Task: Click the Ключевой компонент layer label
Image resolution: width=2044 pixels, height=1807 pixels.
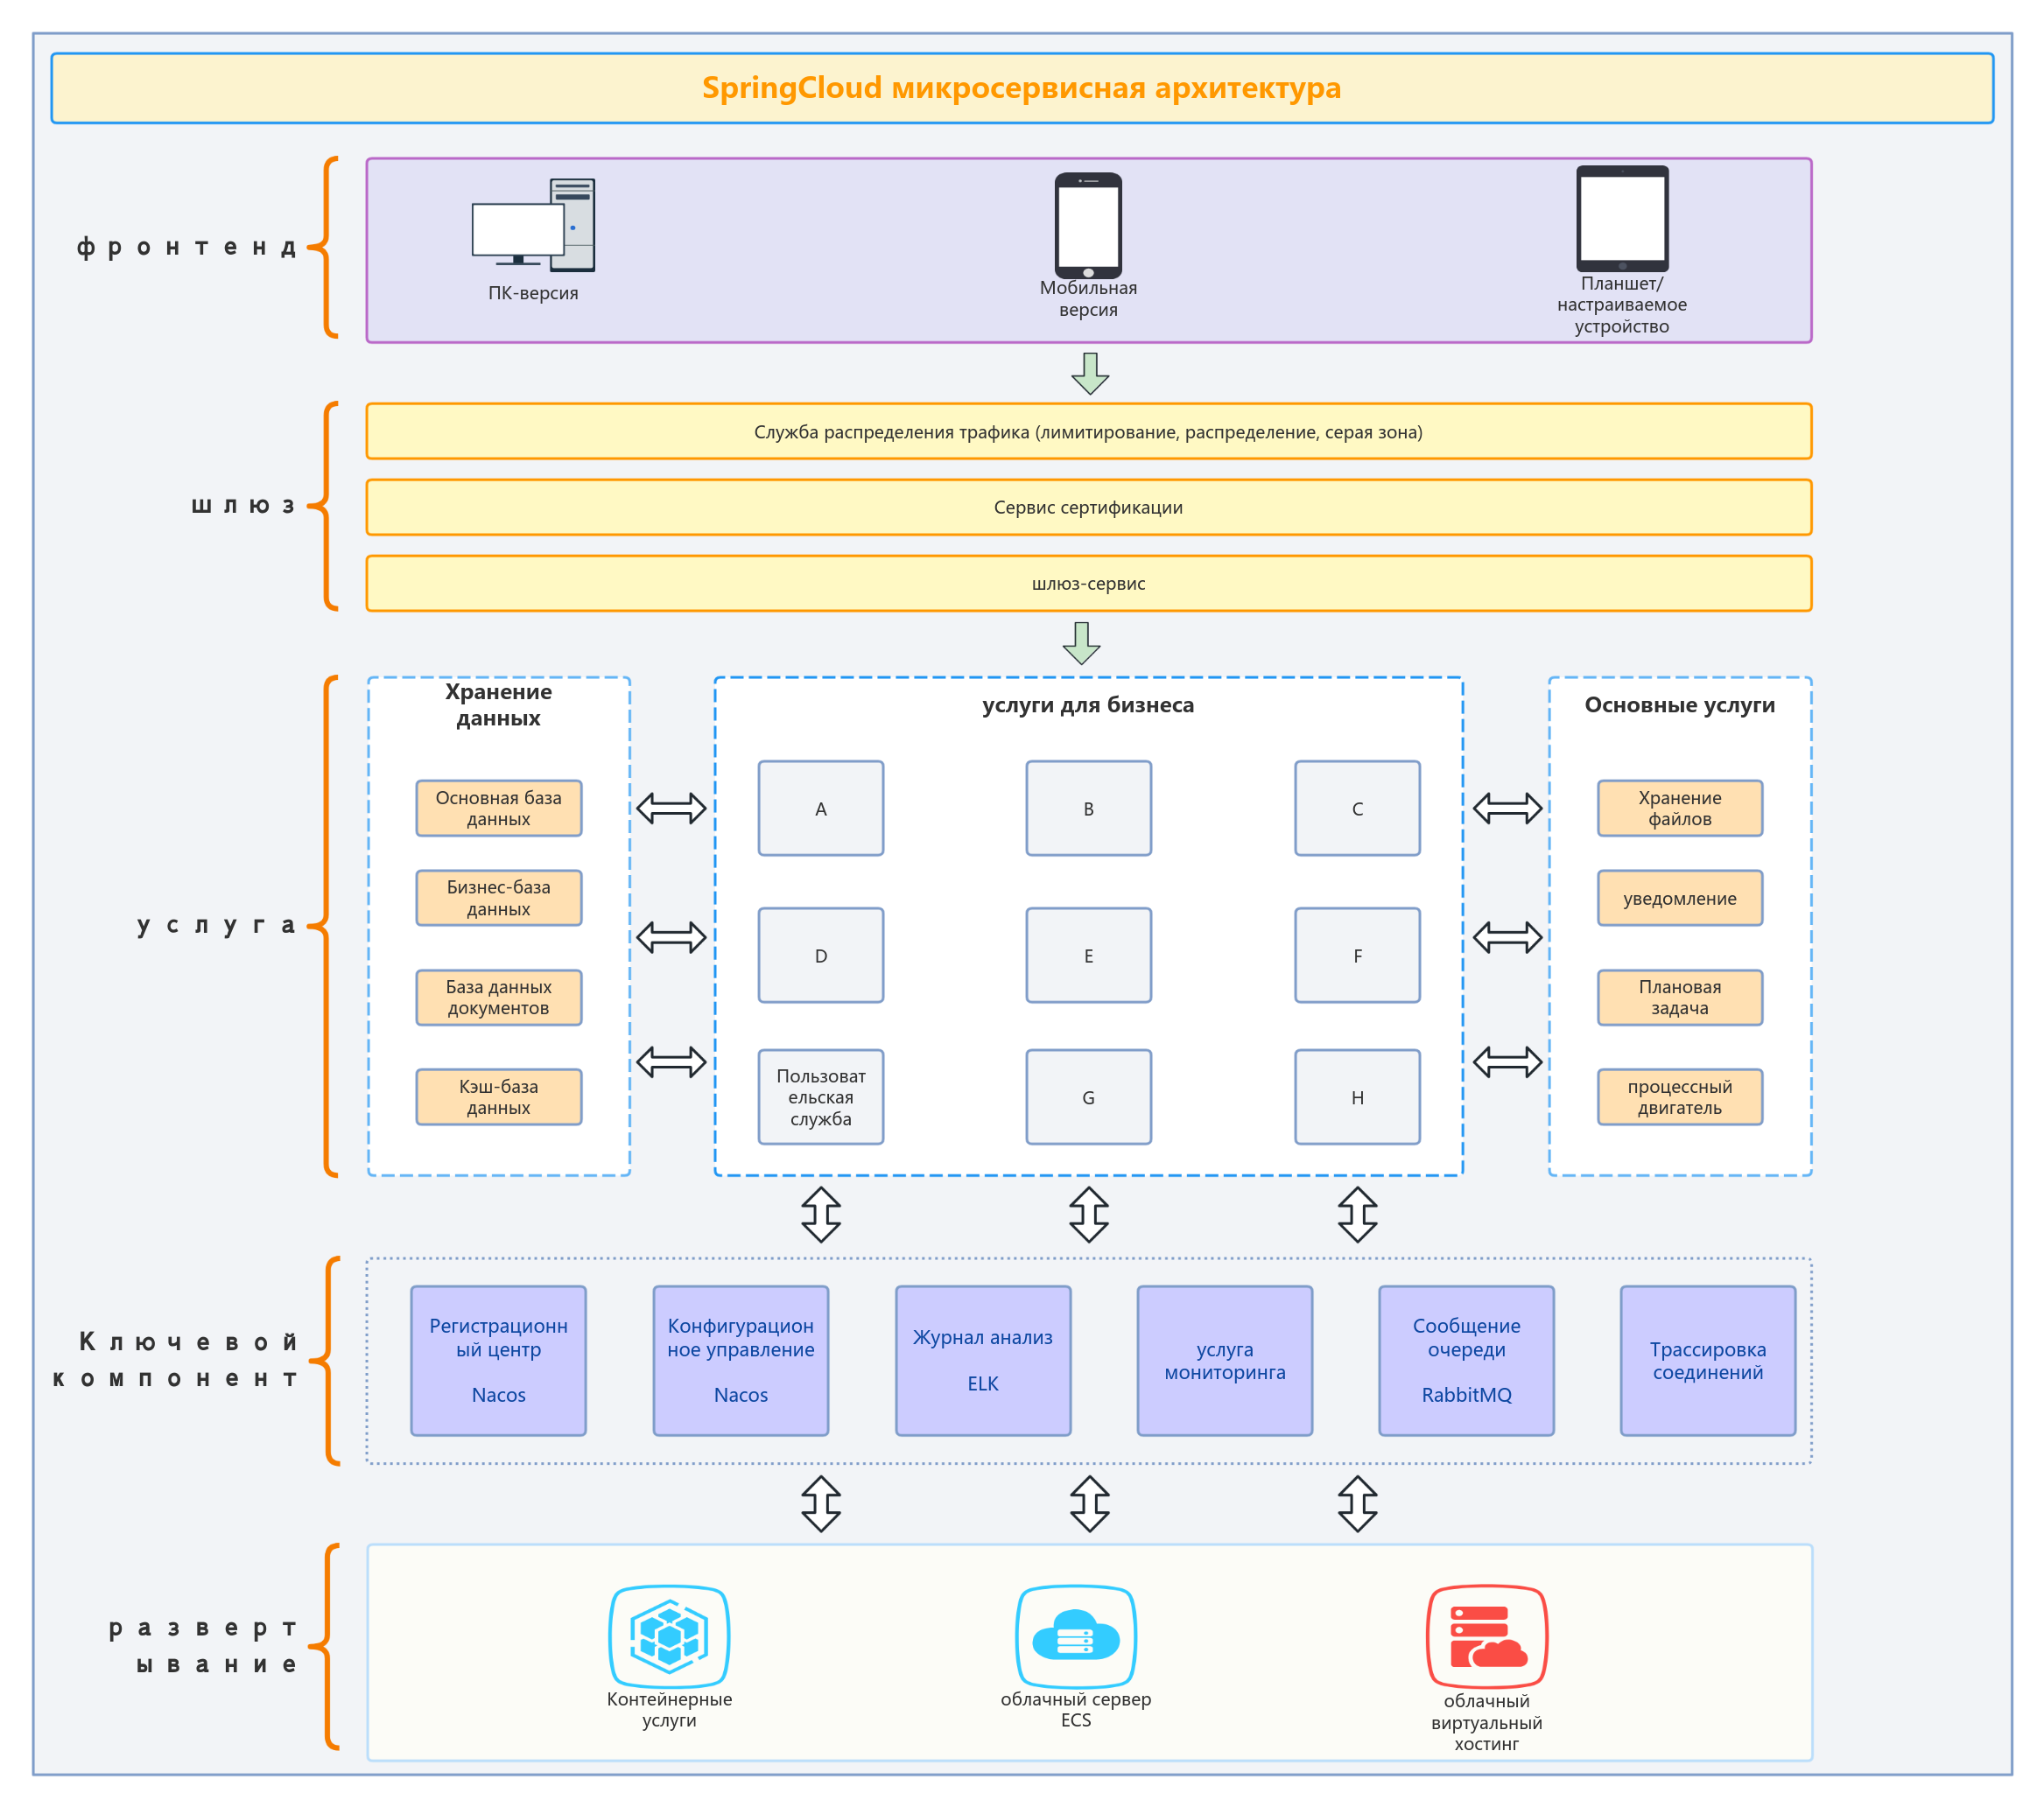Action: (x=175, y=1360)
